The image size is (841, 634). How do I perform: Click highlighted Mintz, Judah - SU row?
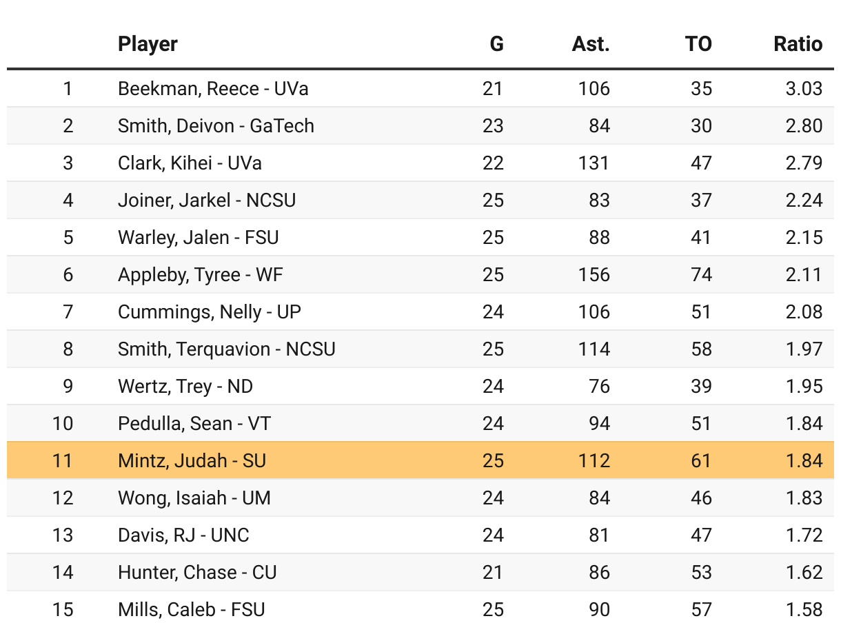[192, 460]
